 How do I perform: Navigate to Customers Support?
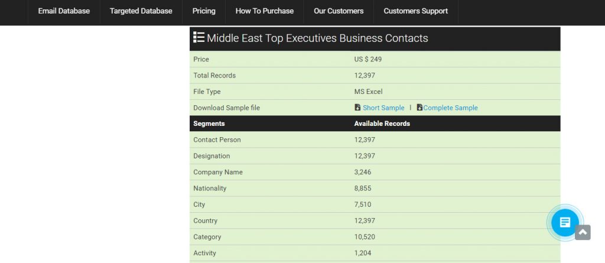point(415,11)
